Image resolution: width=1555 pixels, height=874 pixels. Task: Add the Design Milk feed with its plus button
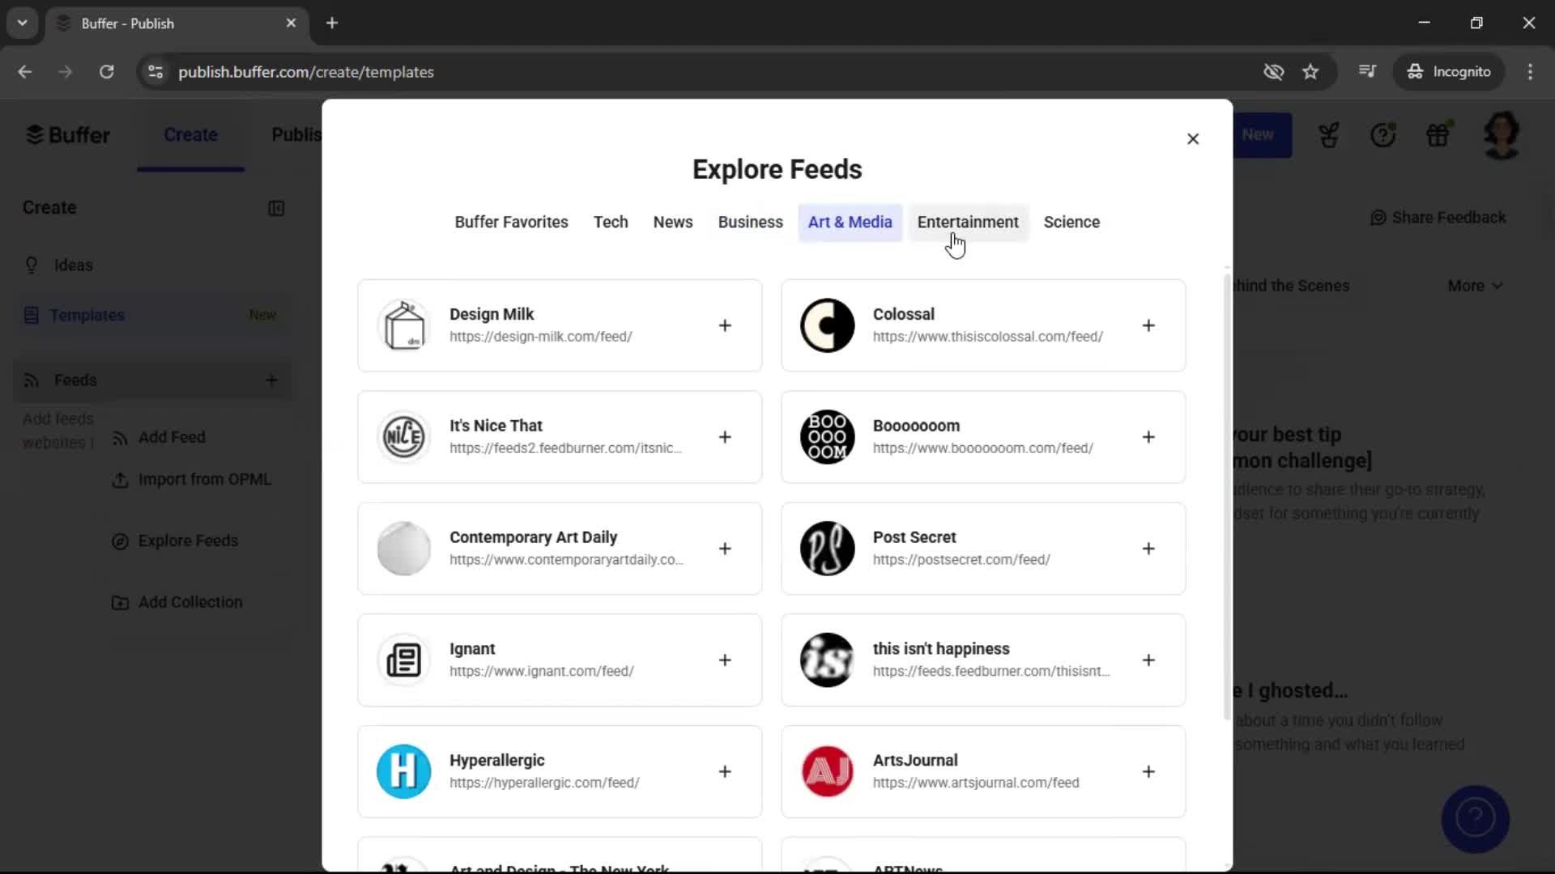pyautogui.click(x=725, y=325)
